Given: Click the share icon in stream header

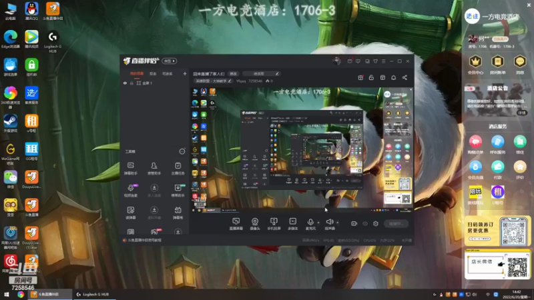Looking at the screenshot, I should [x=405, y=77].
